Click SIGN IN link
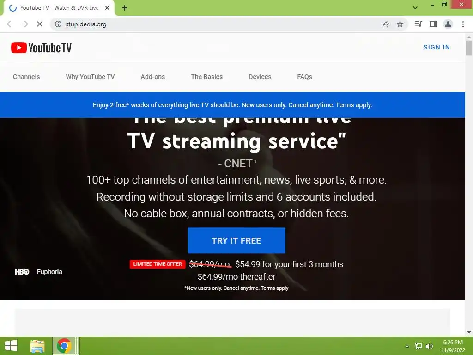 tap(437, 48)
